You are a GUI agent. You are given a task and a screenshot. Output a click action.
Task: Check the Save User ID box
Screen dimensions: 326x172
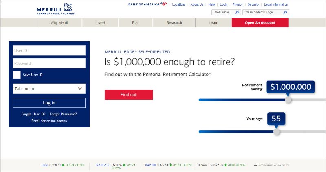(x=17, y=75)
